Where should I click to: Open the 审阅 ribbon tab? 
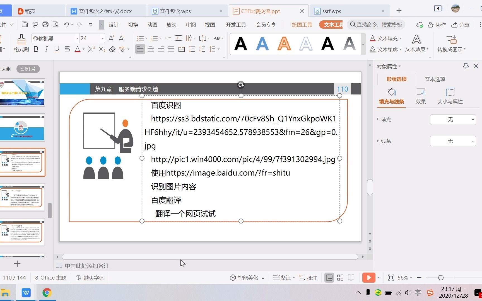191,25
